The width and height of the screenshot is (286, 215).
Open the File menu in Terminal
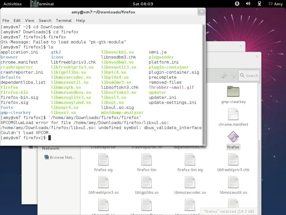click(x=6, y=20)
